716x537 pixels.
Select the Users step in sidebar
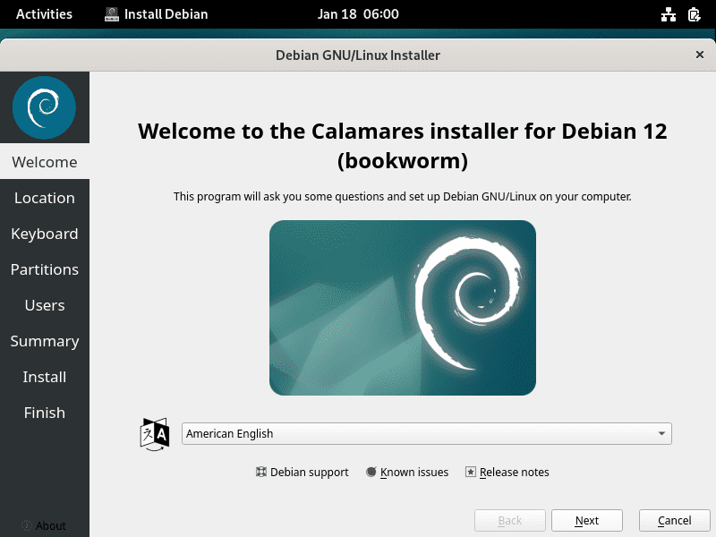coord(45,305)
